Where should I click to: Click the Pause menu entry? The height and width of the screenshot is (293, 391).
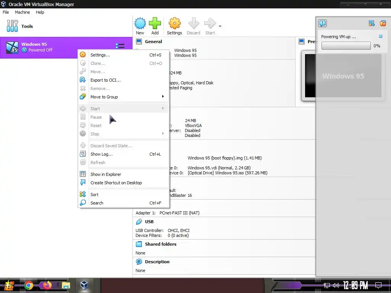tap(124, 117)
